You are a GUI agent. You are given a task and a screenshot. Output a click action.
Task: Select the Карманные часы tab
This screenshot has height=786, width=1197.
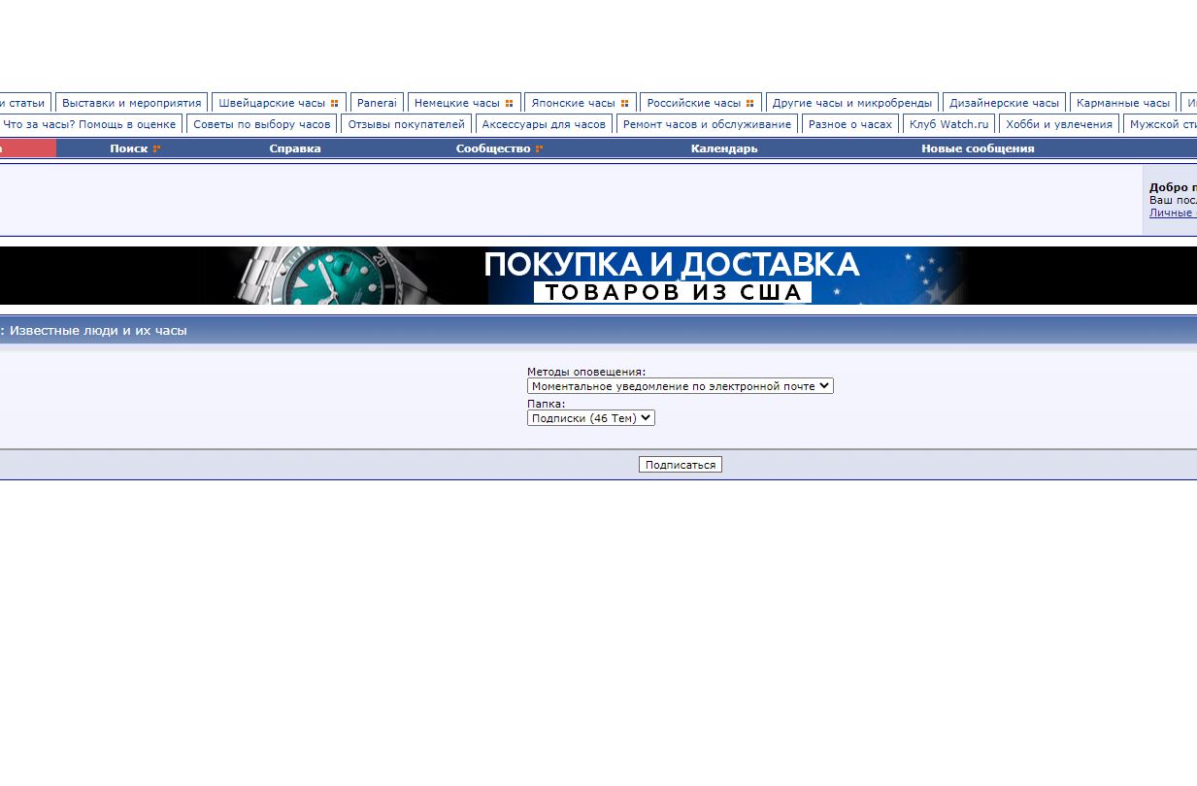pyautogui.click(x=1122, y=103)
